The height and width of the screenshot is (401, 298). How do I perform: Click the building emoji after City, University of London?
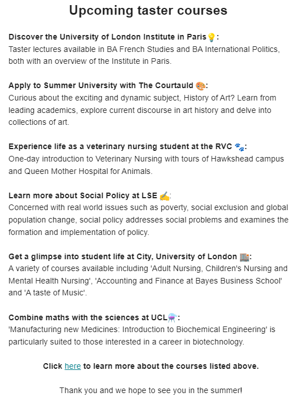[x=244, y=257]
